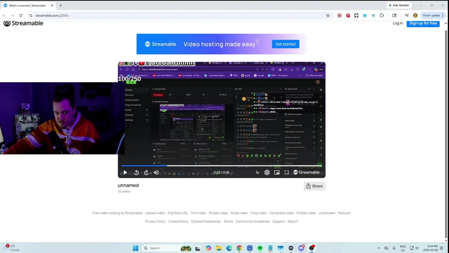The image size is (449, 253).
Task: Bookmark this page with star
Action: tap(328, 15)
